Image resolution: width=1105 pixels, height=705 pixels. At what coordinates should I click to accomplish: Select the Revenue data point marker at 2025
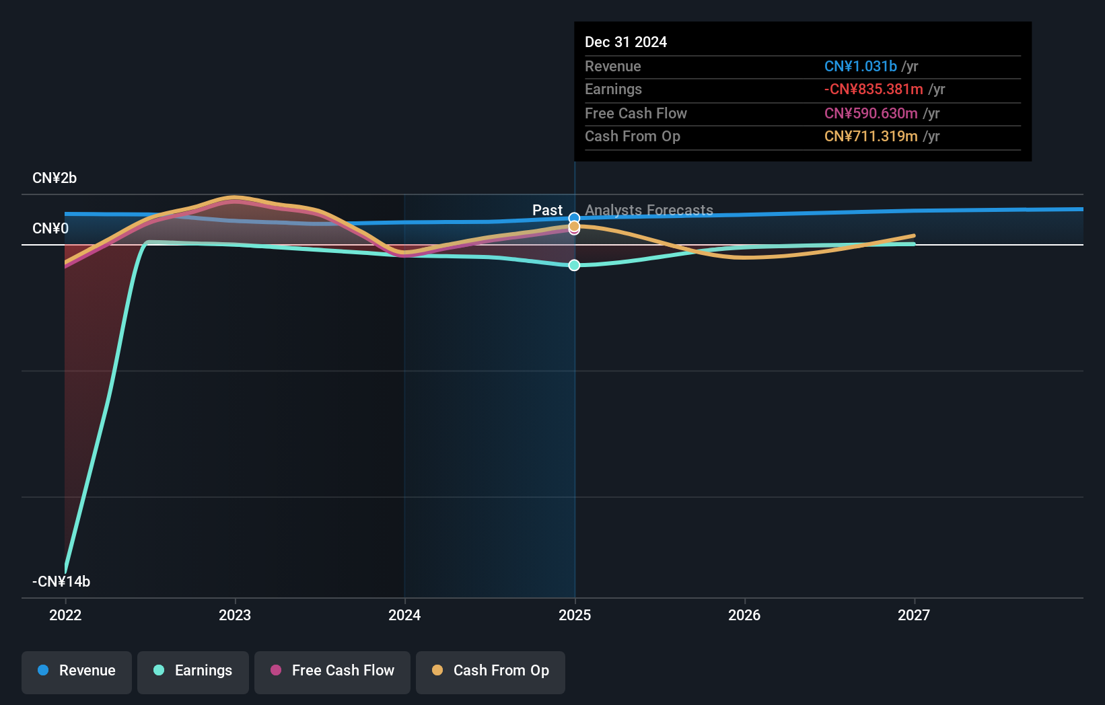574,218
